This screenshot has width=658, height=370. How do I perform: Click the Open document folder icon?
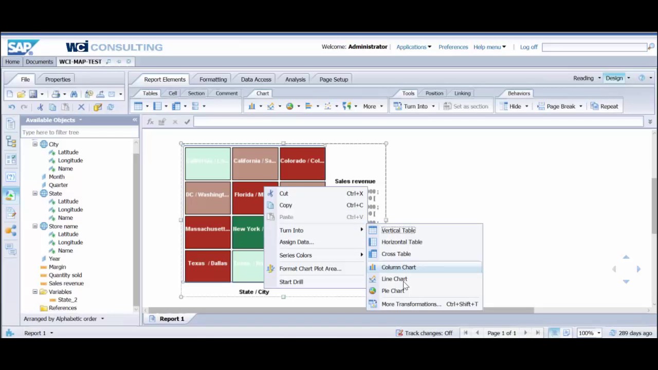pyautogui.click(x=21, y=94)
